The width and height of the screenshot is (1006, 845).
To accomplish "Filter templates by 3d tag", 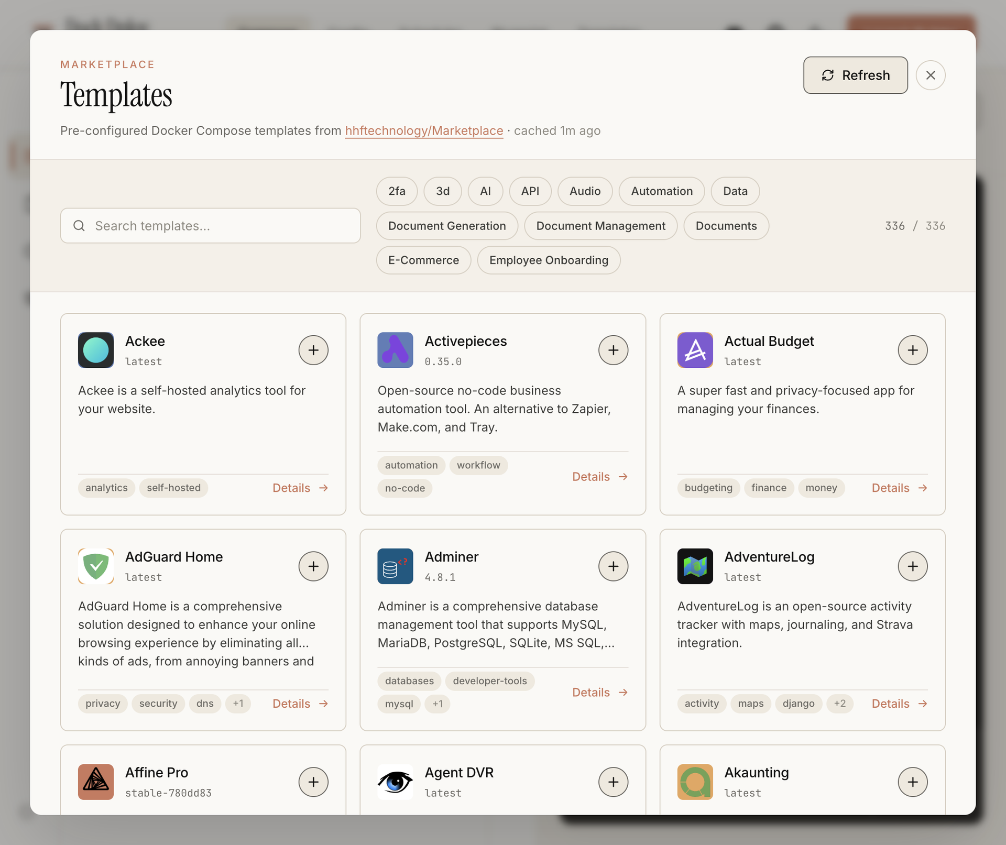I will tap(443, 191).
